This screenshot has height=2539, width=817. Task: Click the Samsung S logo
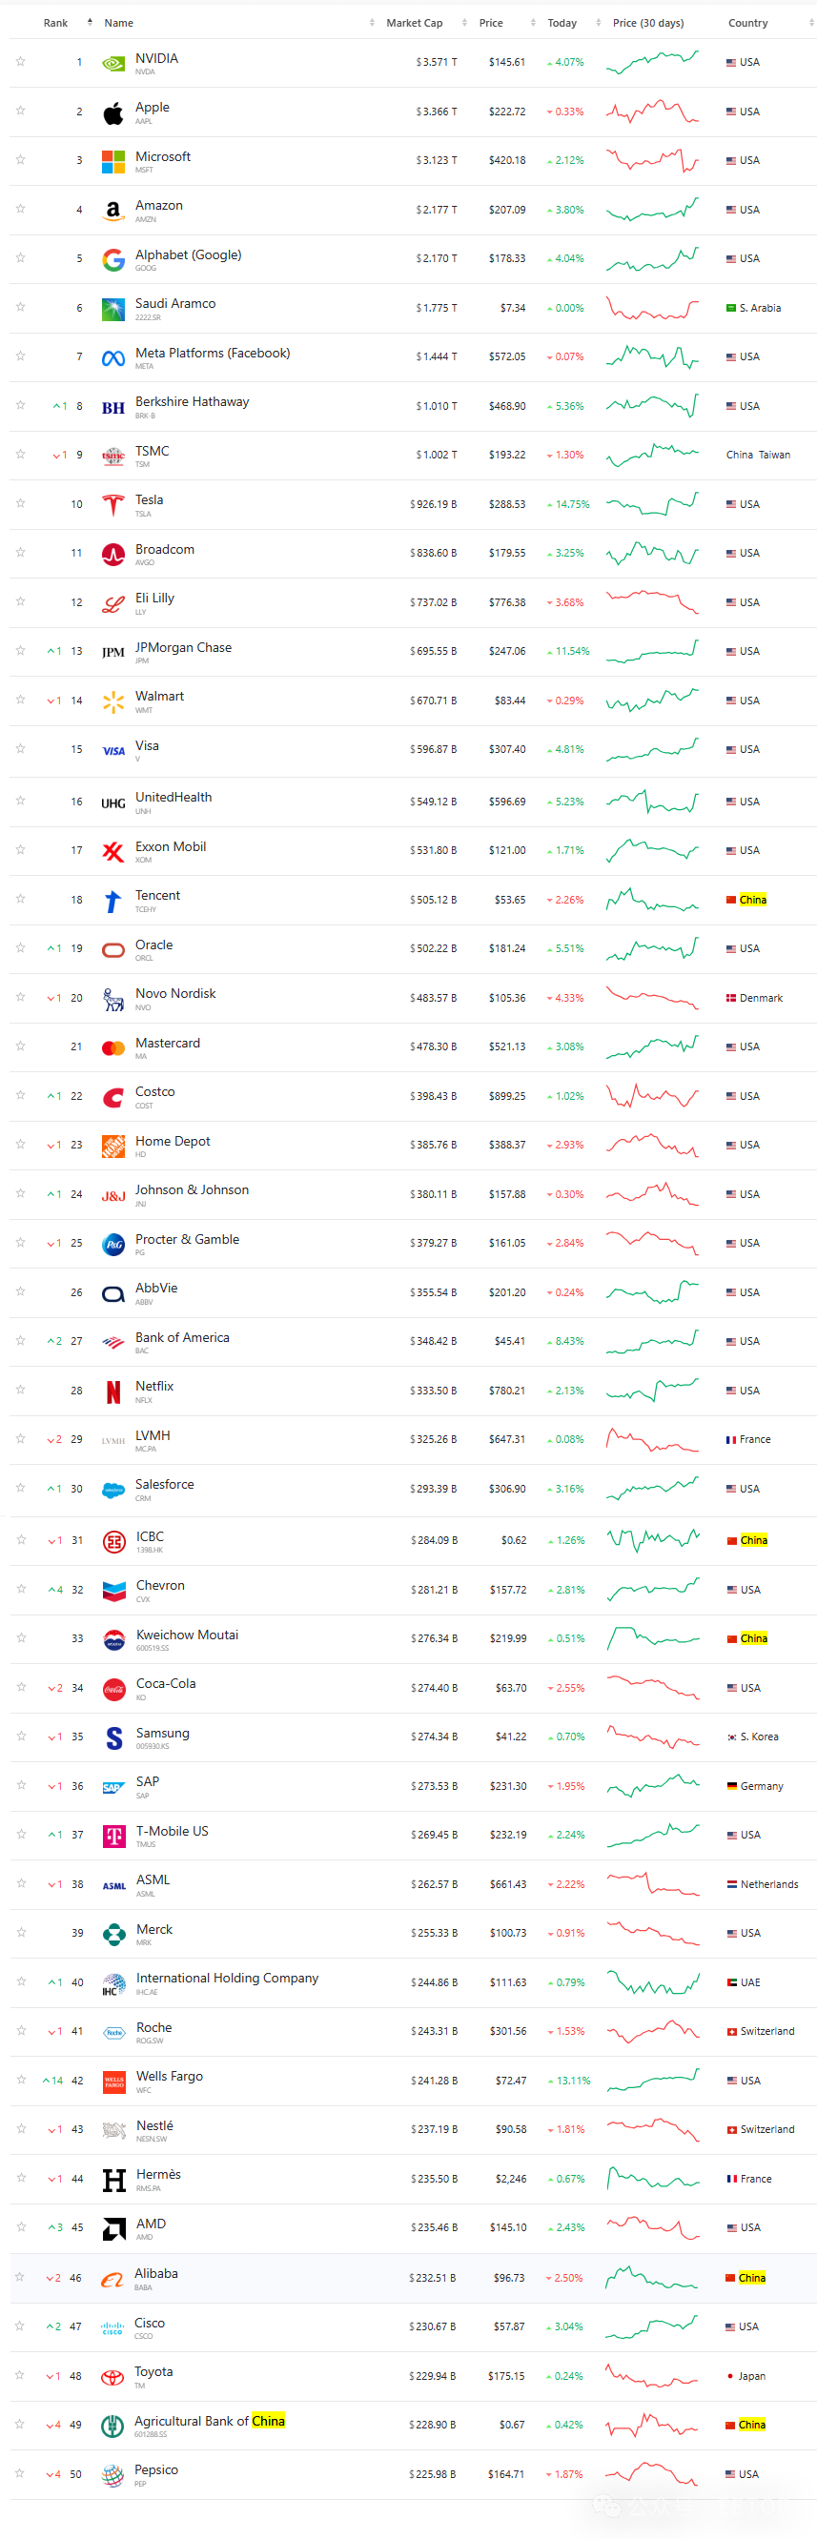(114, 1738)
